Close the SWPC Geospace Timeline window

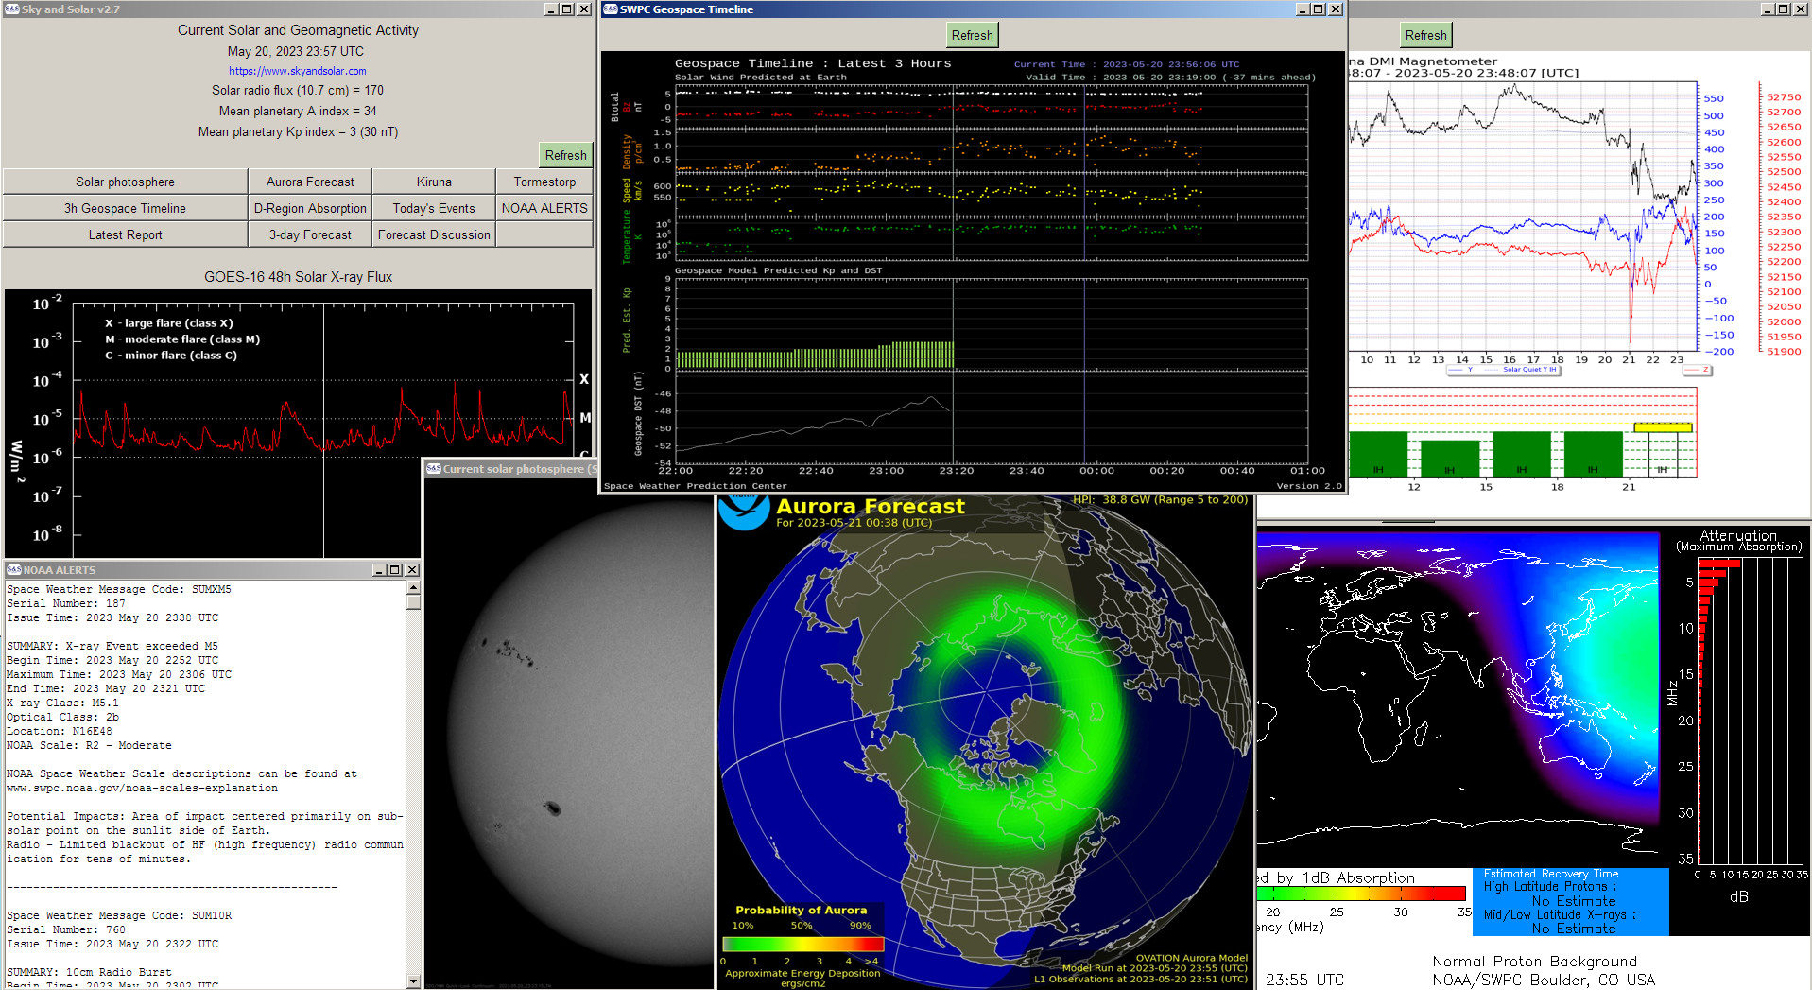1336,9
